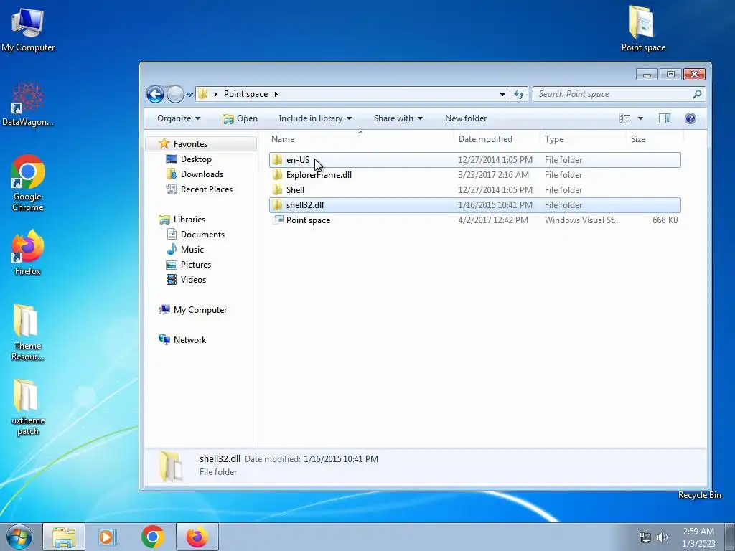Select the Point space desktop folder
The width and height of the screenshot is (735, 551).
643,29
